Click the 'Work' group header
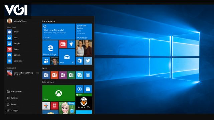 click(44, 68)
